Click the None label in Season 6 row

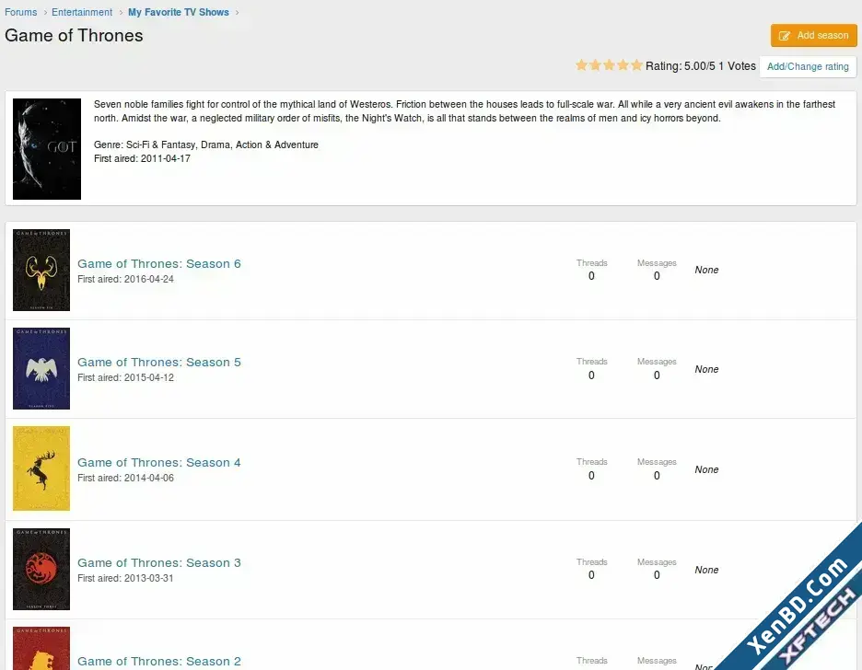[x=706, y=270]
